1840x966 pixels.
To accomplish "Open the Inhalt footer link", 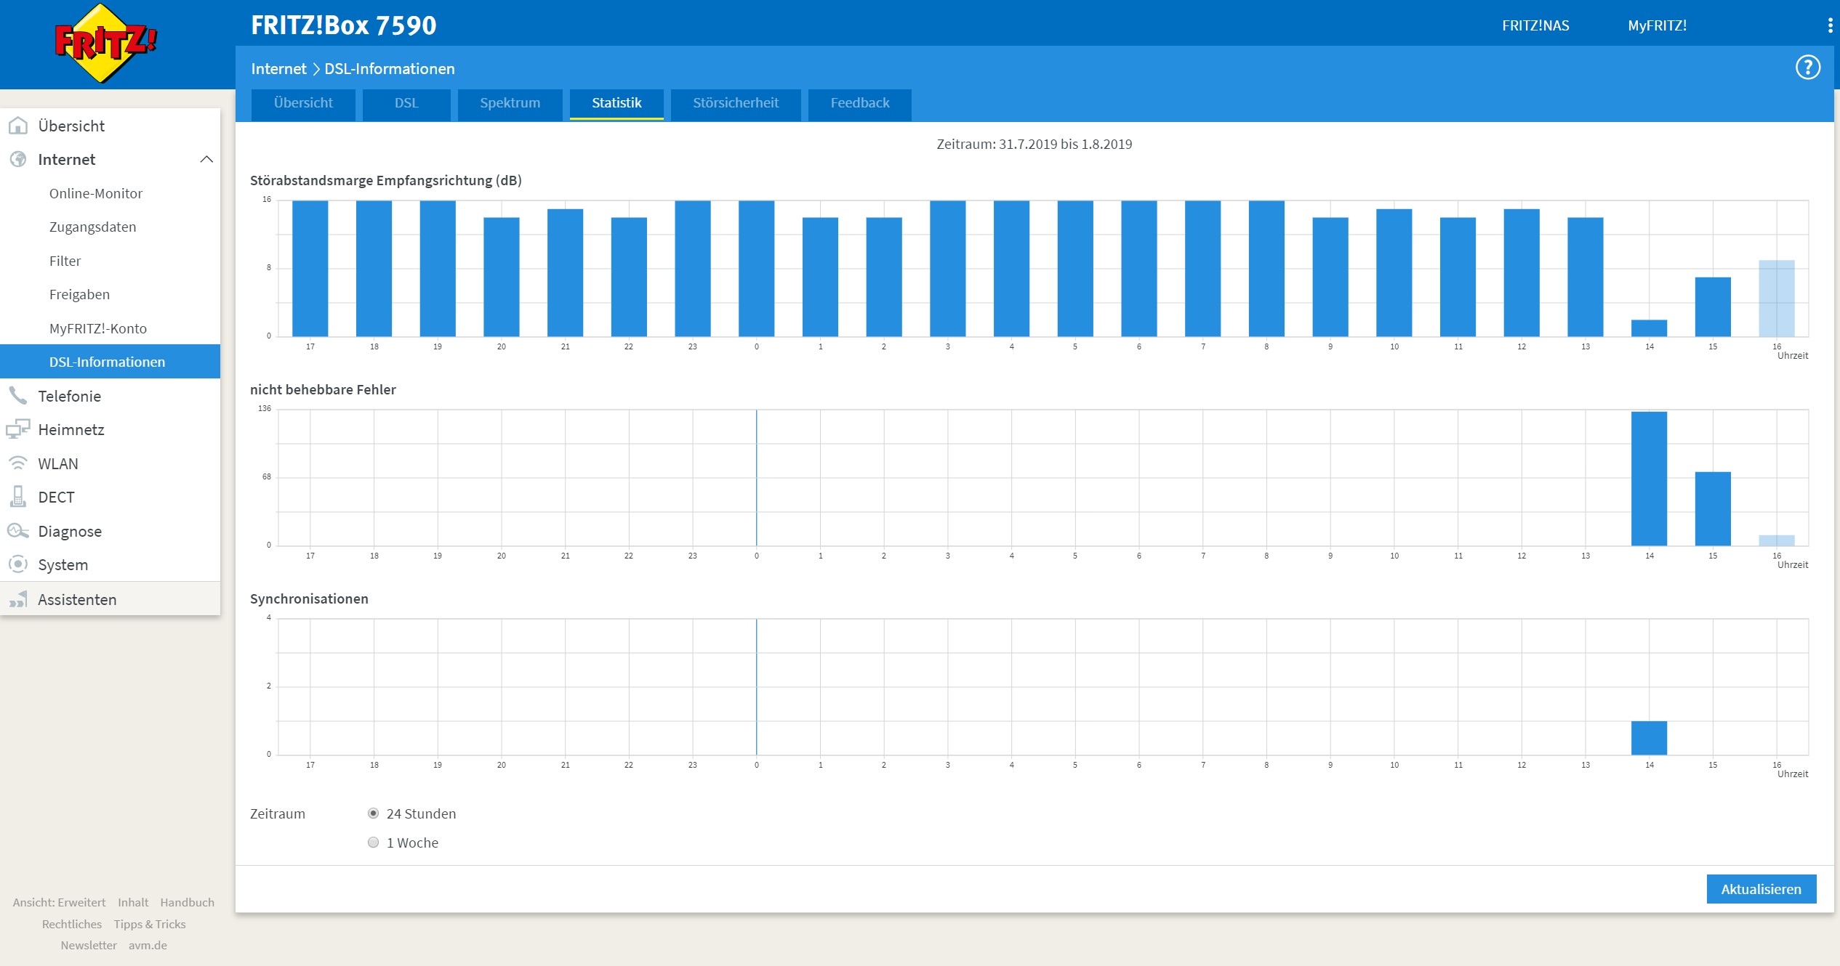I will pos(133,902).
